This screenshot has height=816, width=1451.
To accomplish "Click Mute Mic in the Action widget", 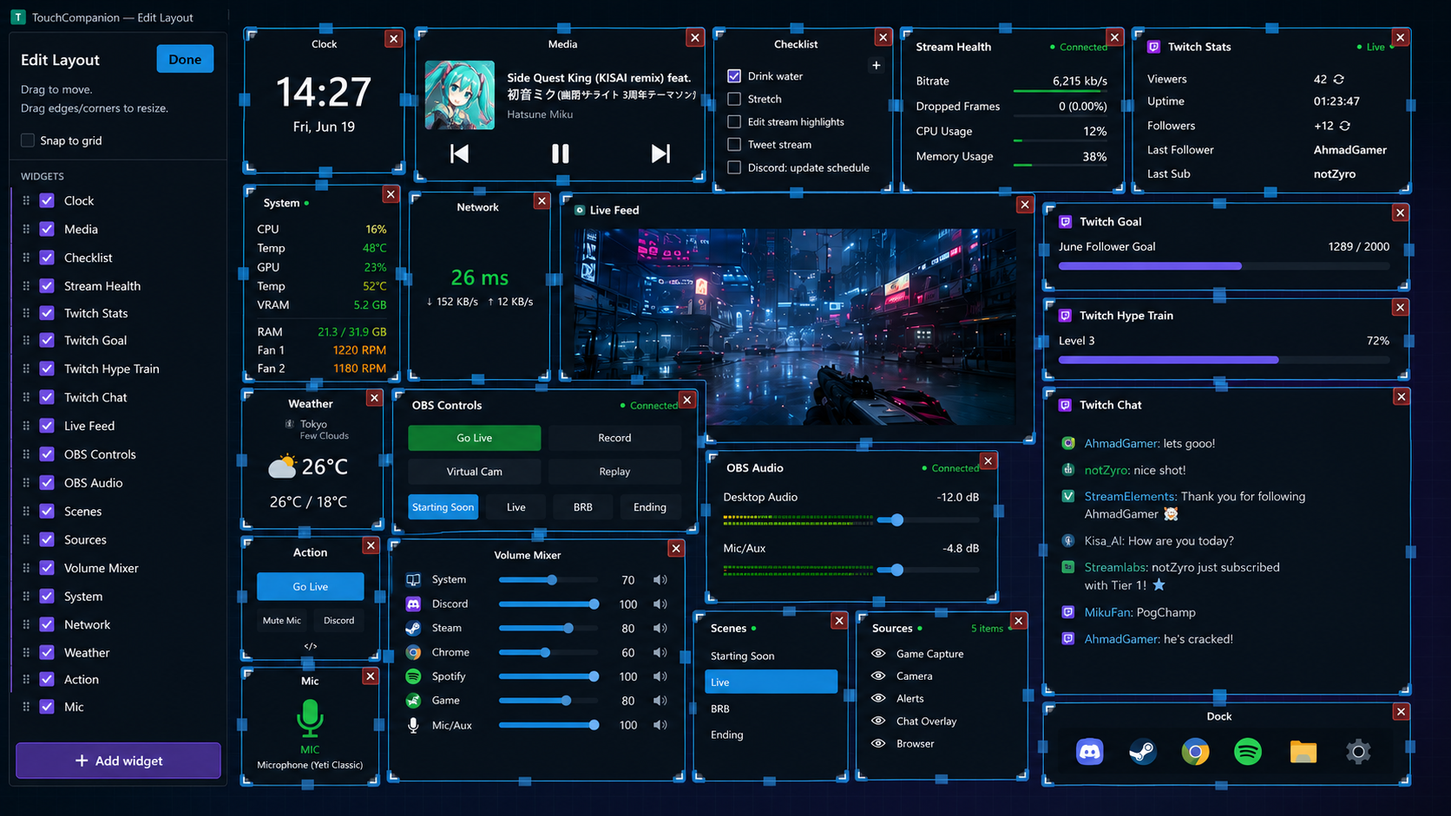I will 282,621.
